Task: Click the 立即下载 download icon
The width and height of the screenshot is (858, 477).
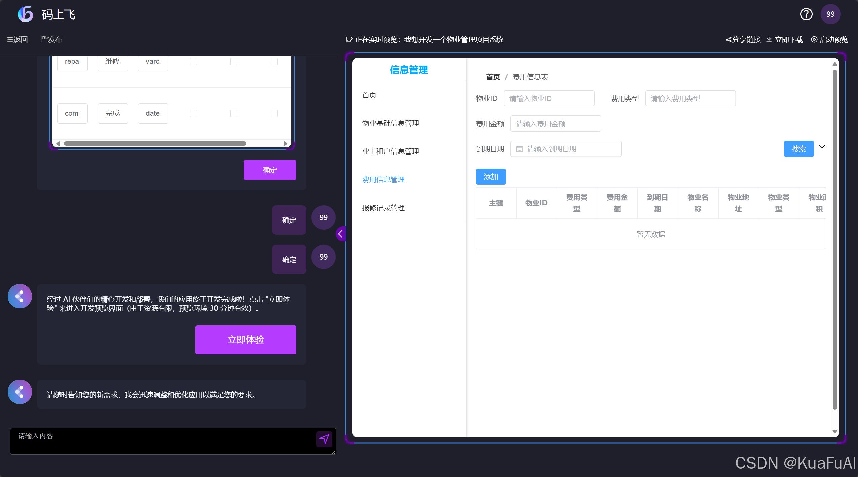Action: pyautogui.click(x=769, y=39)
